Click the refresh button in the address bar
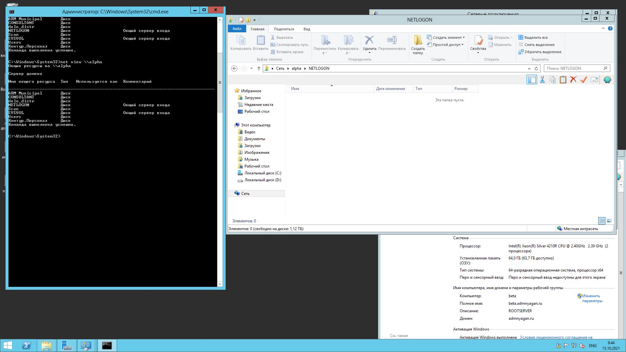The height and width of the screenshot is (352, 626). pyautogui.click(x=536, y=68)
